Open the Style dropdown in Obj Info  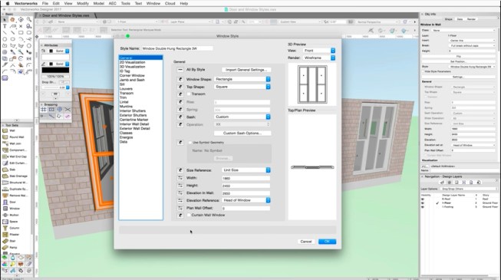click(473, 67)
